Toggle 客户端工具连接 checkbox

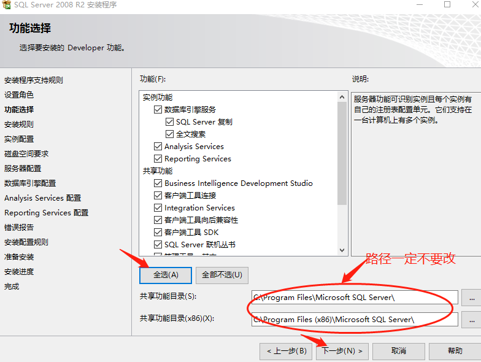click(x=158, y=195)
